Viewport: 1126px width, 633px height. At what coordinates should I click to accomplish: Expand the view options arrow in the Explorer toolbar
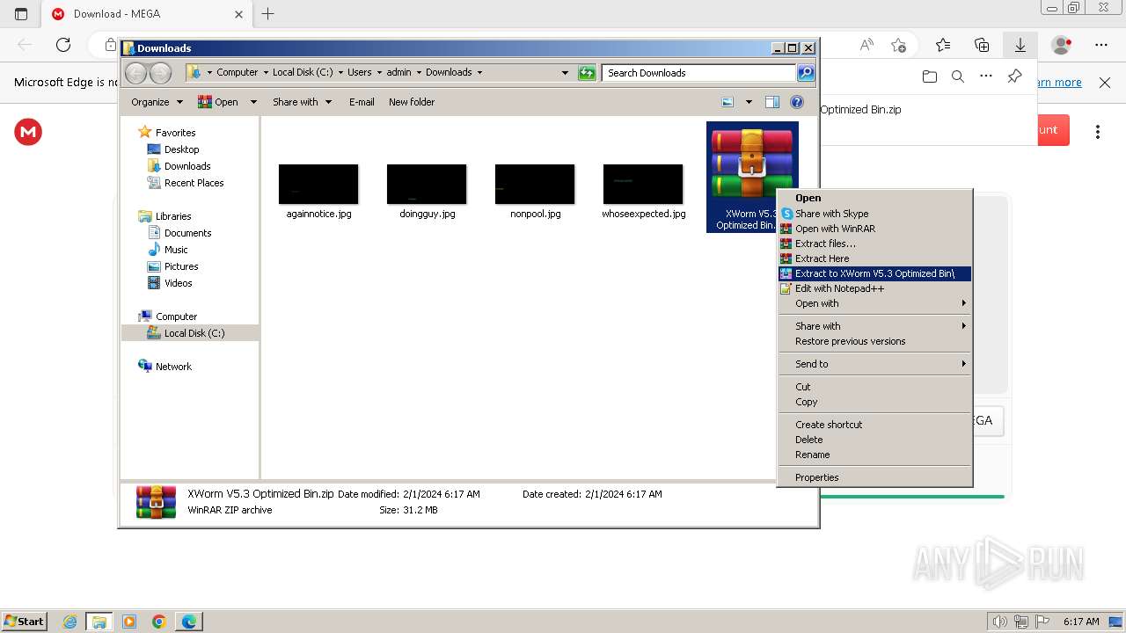(x=749, y=102)
